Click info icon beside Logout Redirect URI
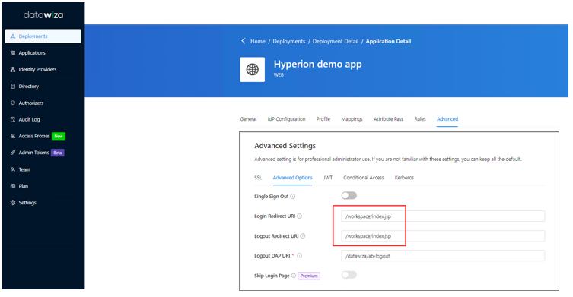Image resolution: width=573 pixels, height=297 pixels. click(x=303, y=235)
